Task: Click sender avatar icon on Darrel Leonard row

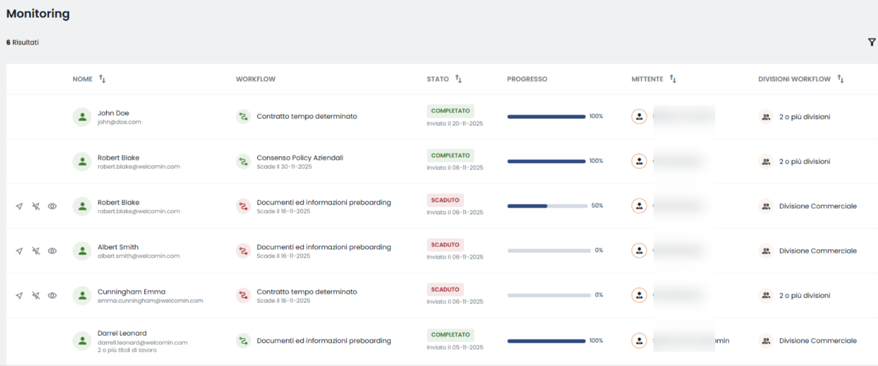Action: [639, 341]
